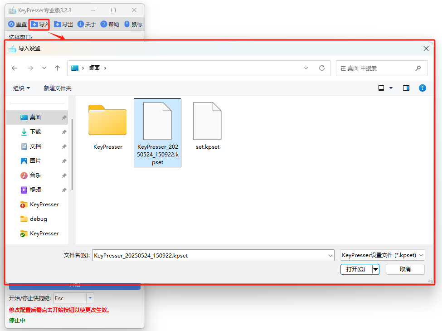This screenshot has width=442, height=331.
Task: Unpin 桌面 via its pin icon
Action: coord(64,117)
